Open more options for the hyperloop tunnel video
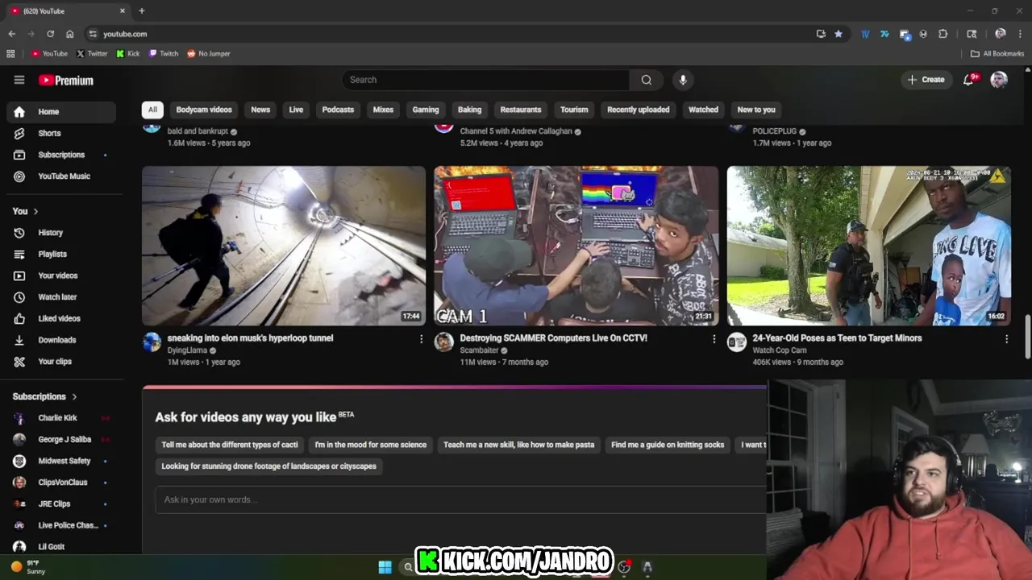Screen dimensions: 1032x580 click(x=421, y=339)
